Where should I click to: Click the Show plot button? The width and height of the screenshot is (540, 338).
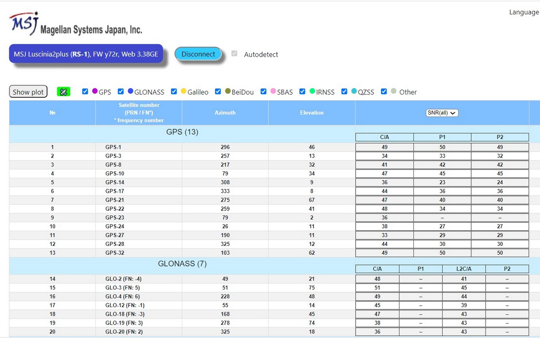(28, 91)
